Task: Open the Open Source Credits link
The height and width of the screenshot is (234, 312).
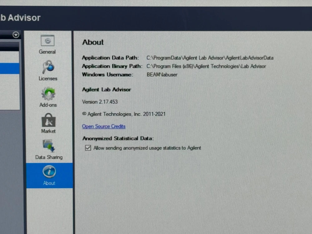Action: (x=104, y=126)
